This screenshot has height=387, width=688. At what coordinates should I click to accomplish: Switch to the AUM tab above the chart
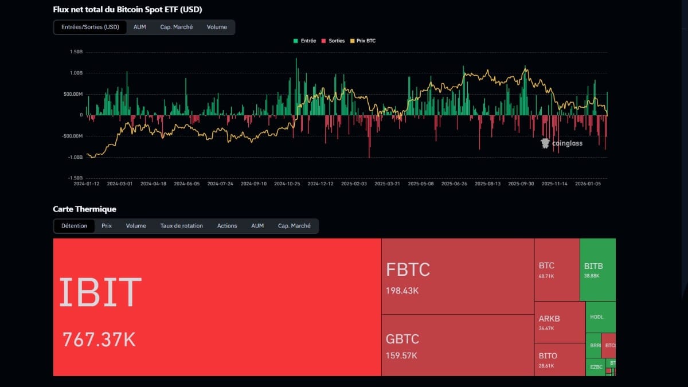140,27
